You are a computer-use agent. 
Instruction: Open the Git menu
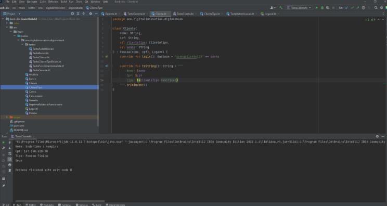click(86, 2)
